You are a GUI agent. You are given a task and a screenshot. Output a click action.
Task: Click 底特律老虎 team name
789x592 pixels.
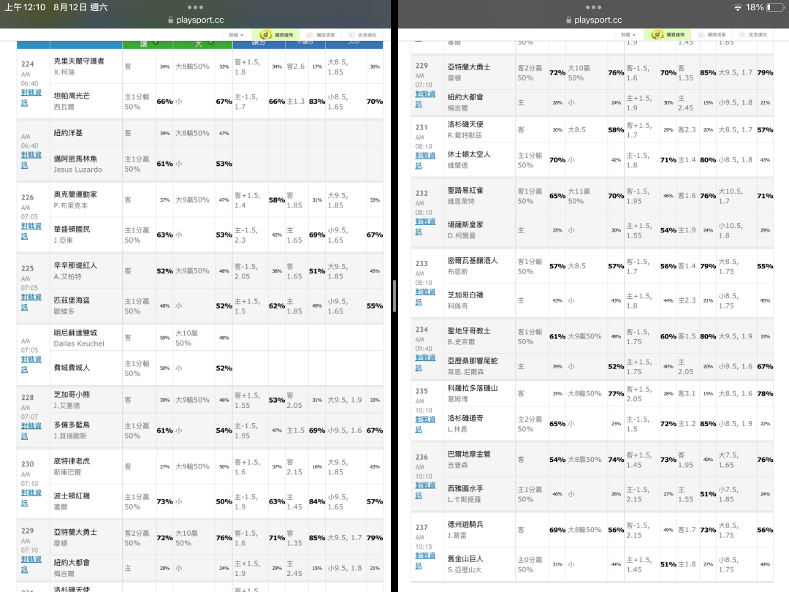tap(72, 461)
